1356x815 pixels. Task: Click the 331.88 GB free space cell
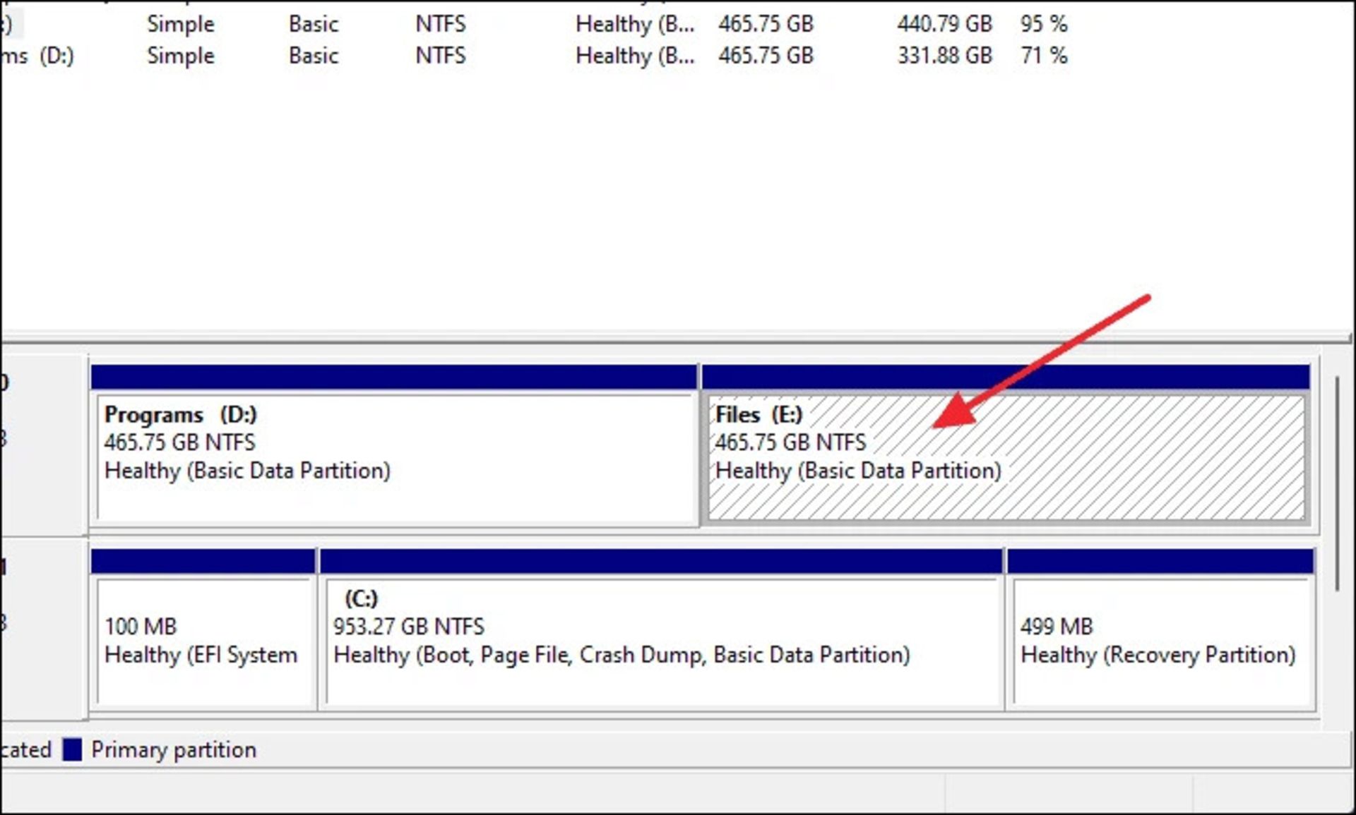944,56
